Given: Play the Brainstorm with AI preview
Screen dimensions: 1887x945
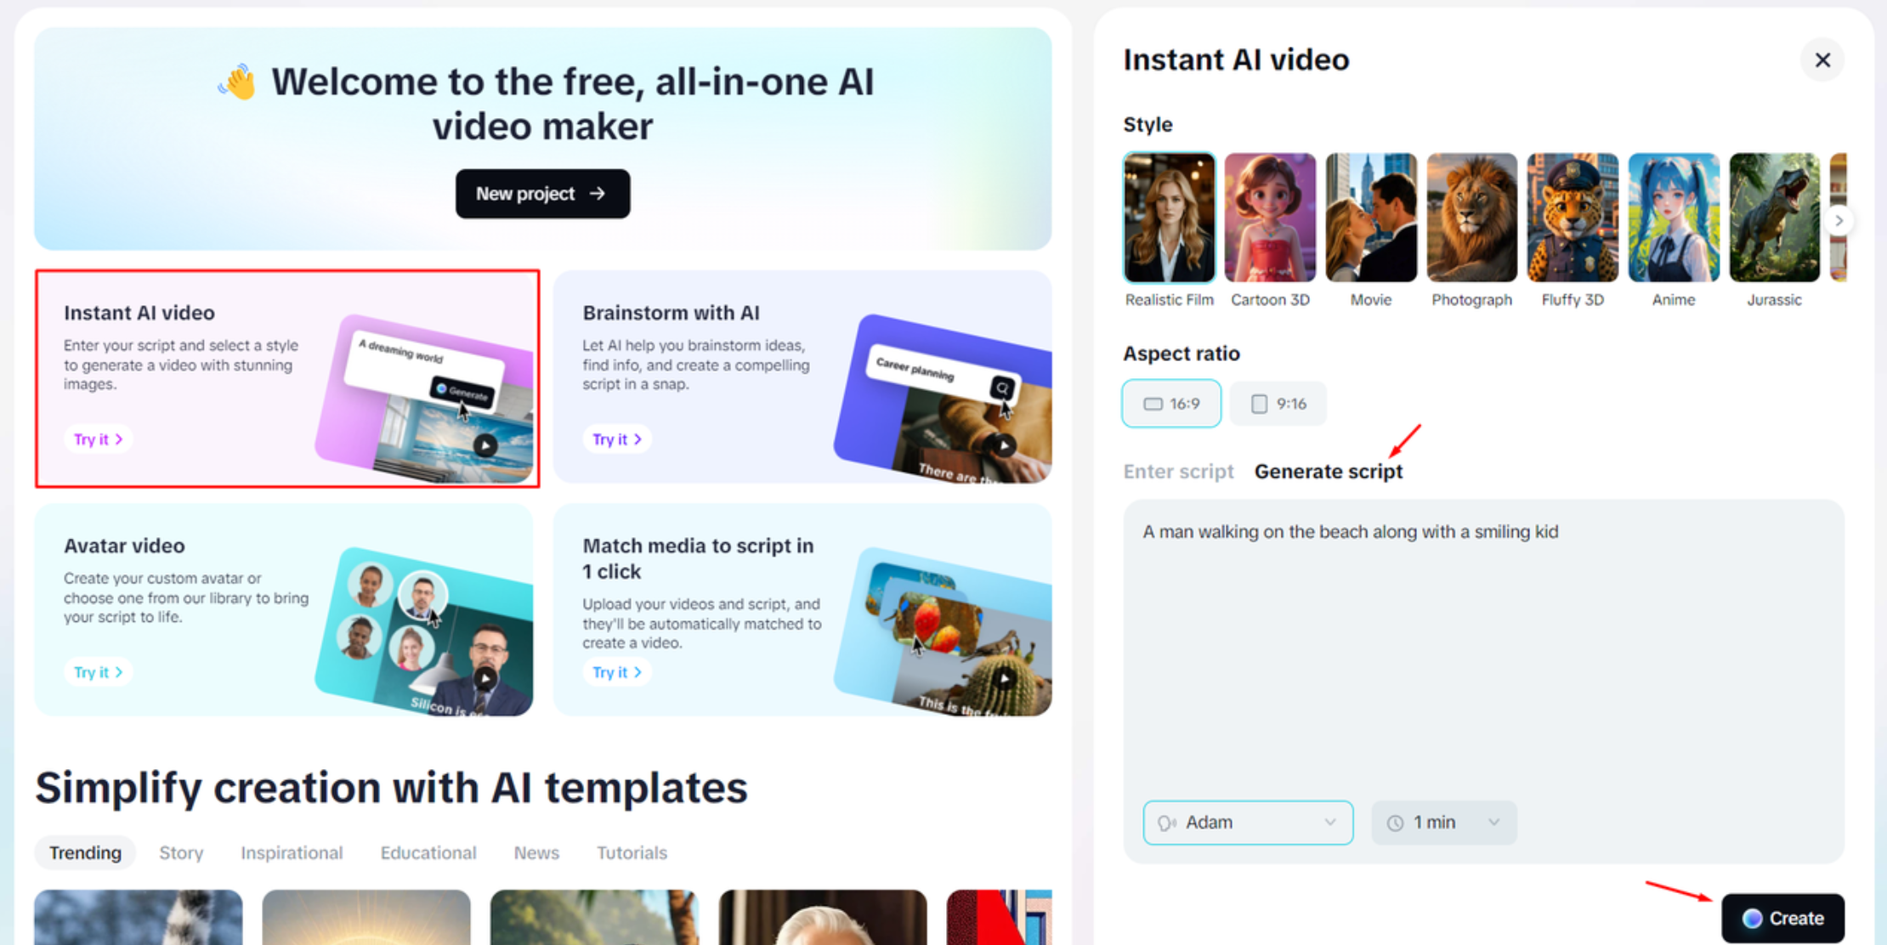Looking at the screenshot, I should click(1004, 445).
